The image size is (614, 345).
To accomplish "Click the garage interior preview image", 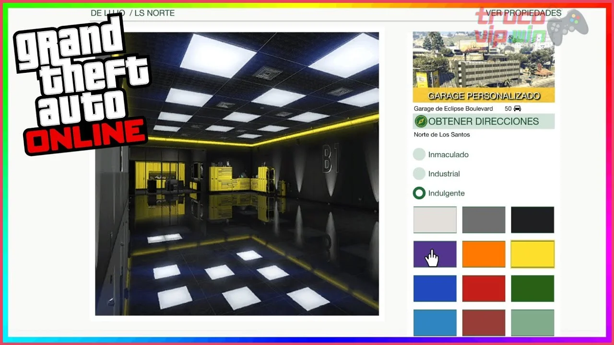I will point(237,174).
